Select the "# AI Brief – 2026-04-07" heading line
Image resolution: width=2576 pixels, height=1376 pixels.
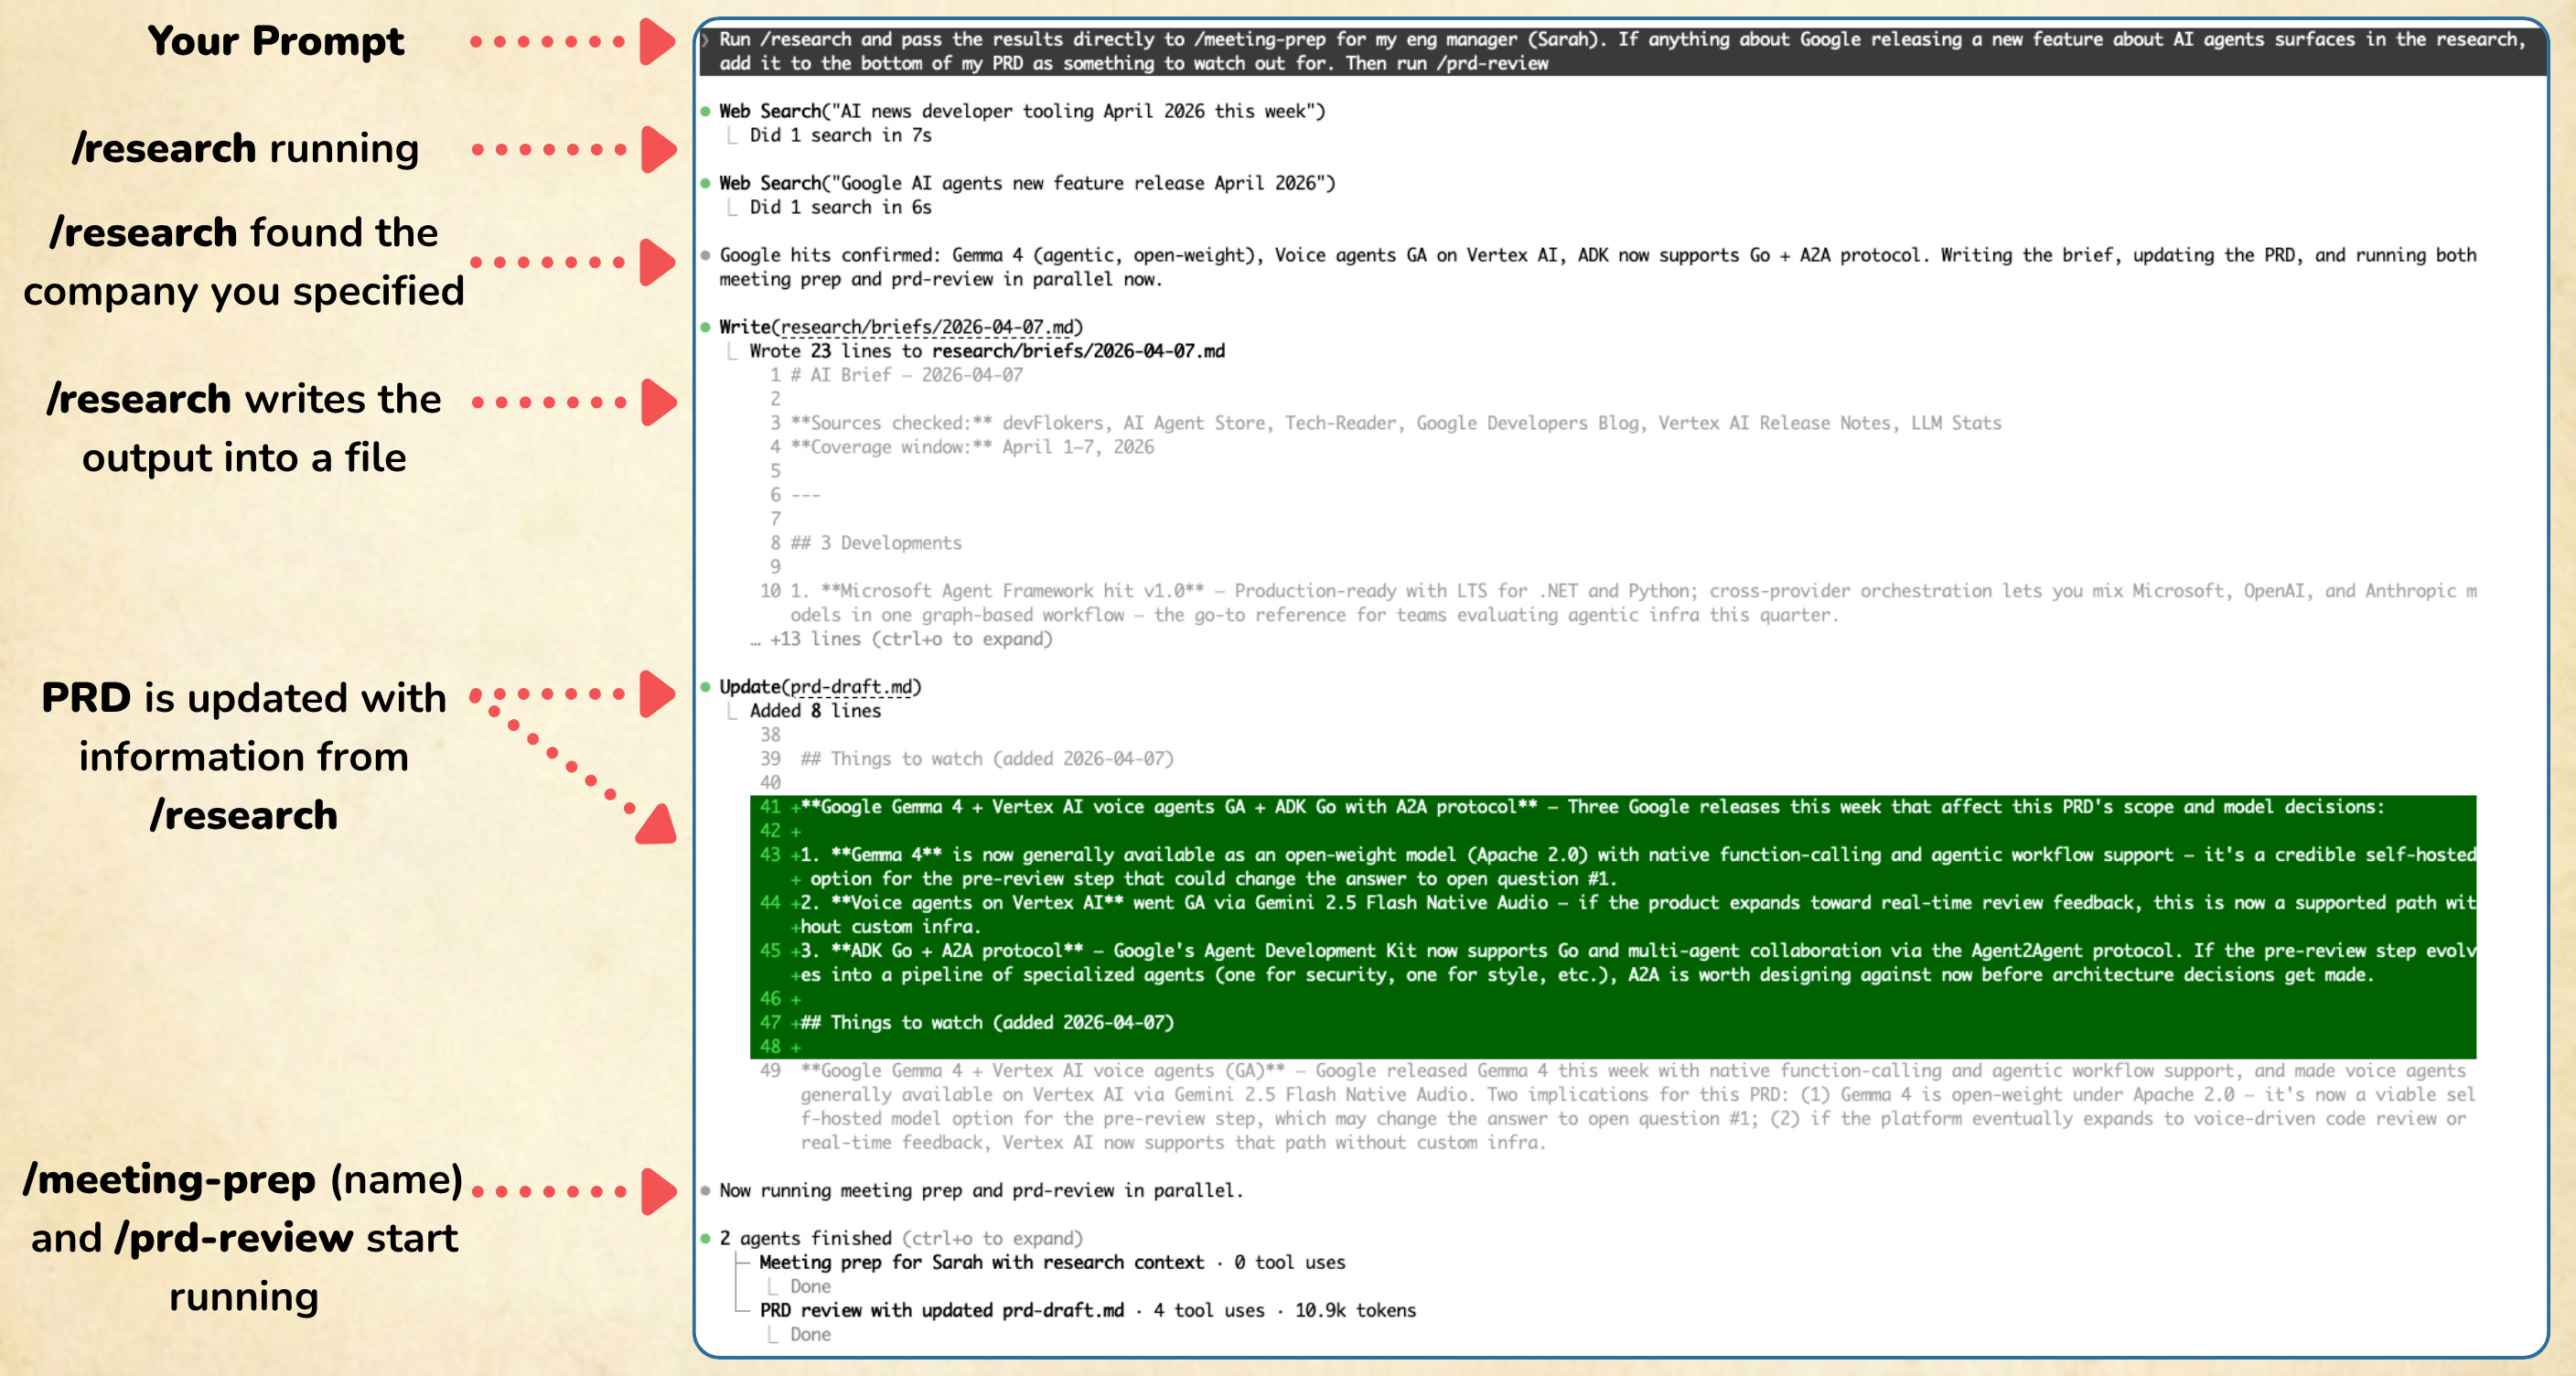point(906,375)
